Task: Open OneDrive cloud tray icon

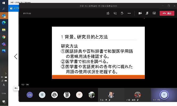Action: pyautogui.click(x=6, y=81)
